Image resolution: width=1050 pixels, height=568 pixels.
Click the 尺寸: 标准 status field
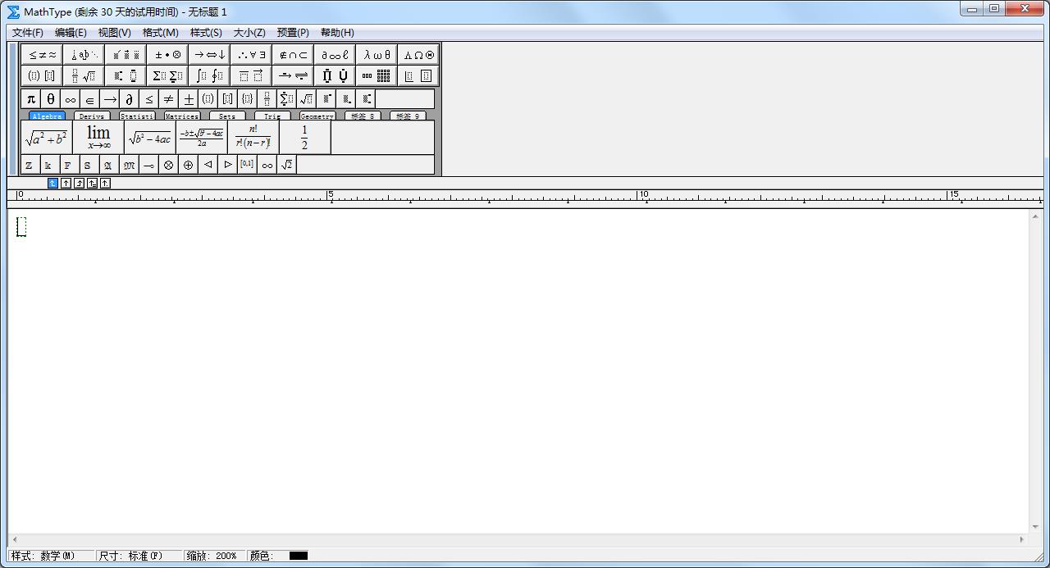click(138, 556)
